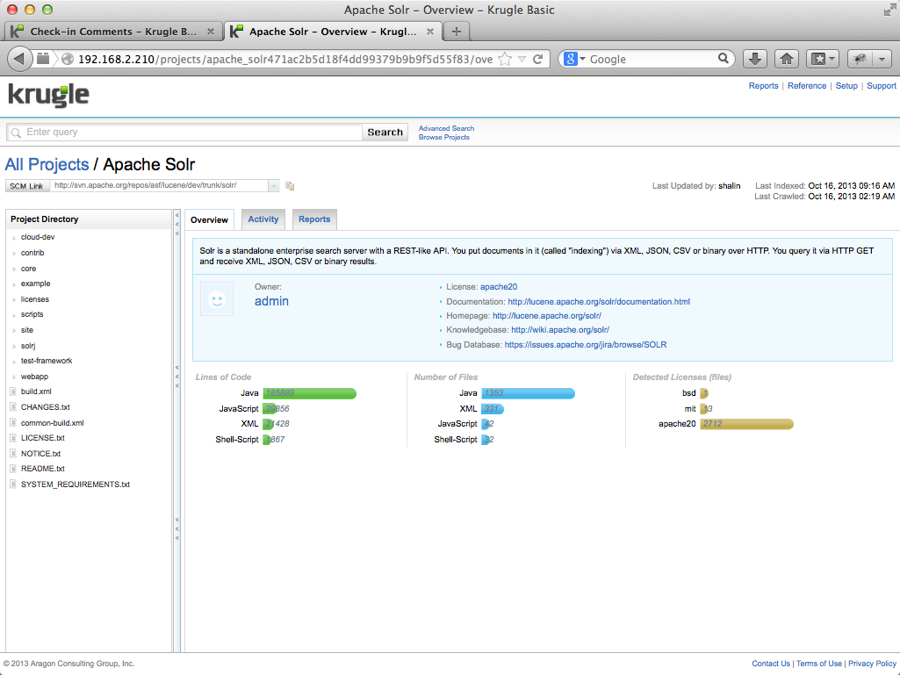The image size is (900, 675).
Task: Click the bookmark star in address bar
Action: [505, 59]
